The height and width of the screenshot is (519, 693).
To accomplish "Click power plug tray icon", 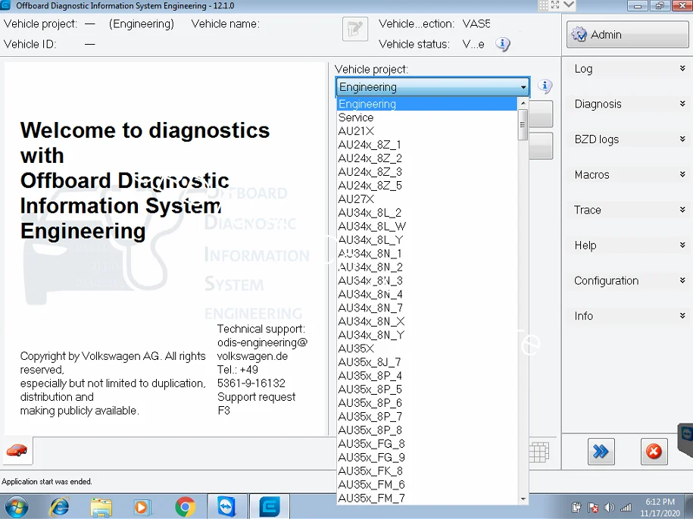I will point(576,508).
